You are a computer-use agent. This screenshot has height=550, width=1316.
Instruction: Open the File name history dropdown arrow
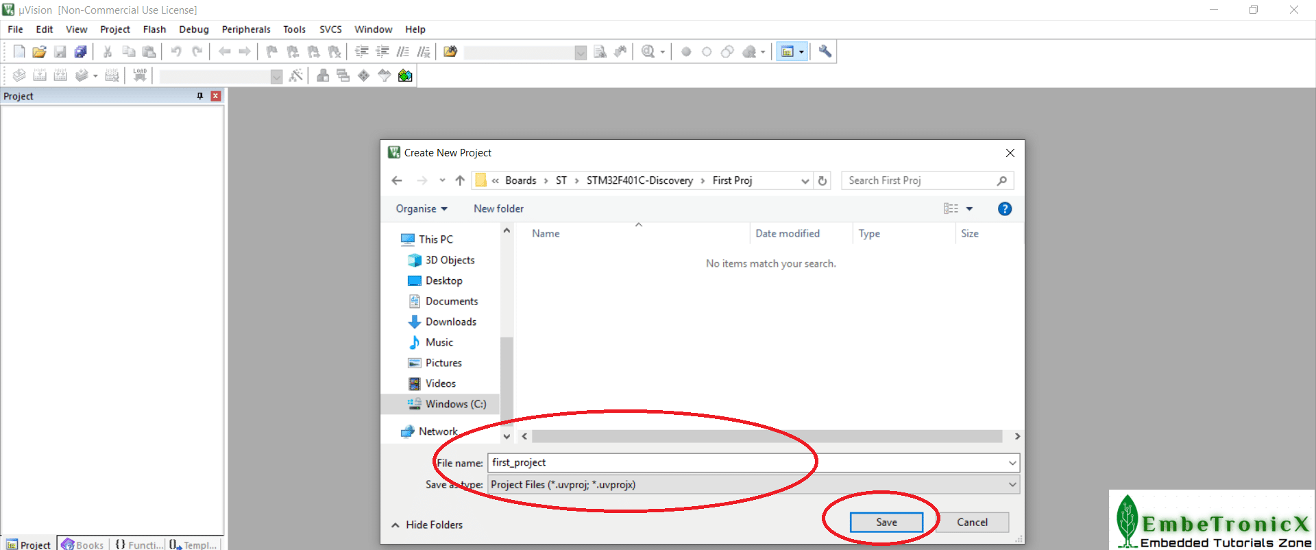pos(1012,463)
